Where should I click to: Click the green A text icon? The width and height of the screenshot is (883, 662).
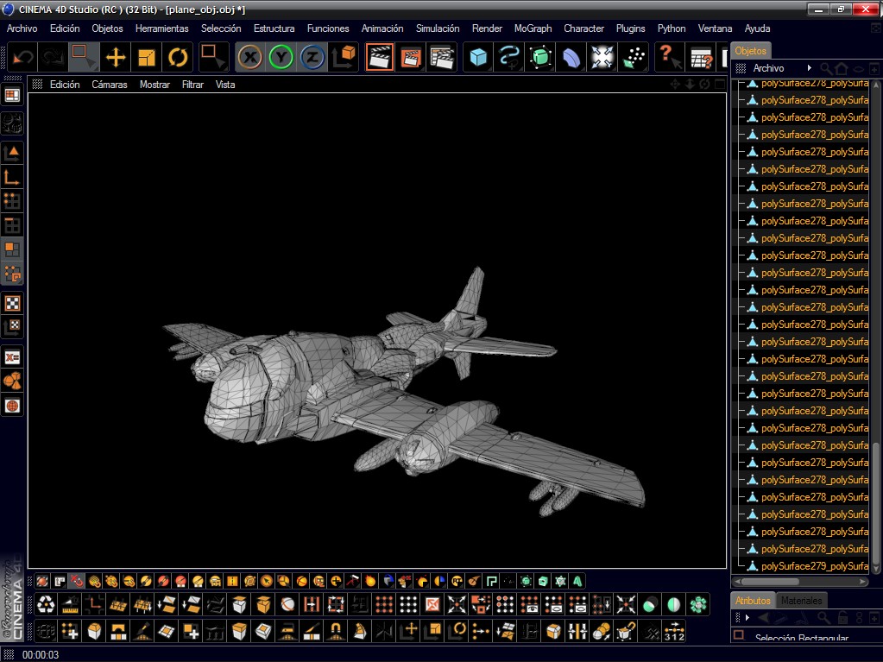(577, 581)
